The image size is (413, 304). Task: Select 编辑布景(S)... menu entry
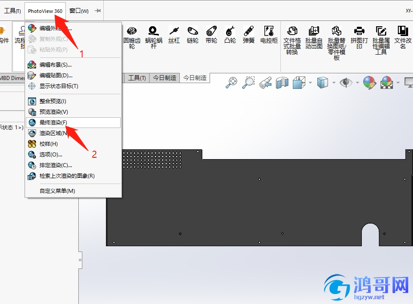click(73, 65)
